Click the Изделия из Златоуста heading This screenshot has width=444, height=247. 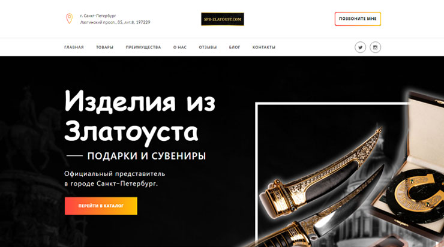140,117
